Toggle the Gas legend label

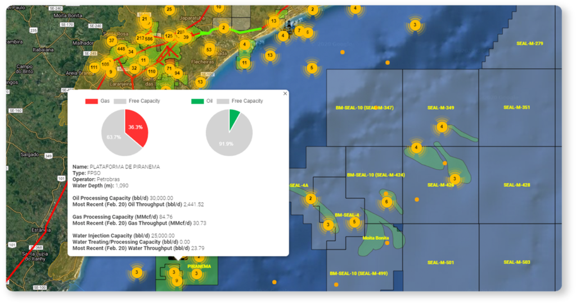105,101
